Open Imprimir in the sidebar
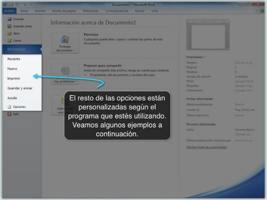 (x=22, y=78)
